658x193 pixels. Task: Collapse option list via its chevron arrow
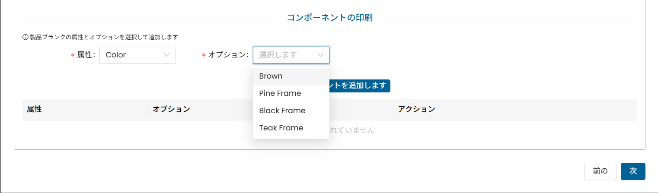[320, 55]
